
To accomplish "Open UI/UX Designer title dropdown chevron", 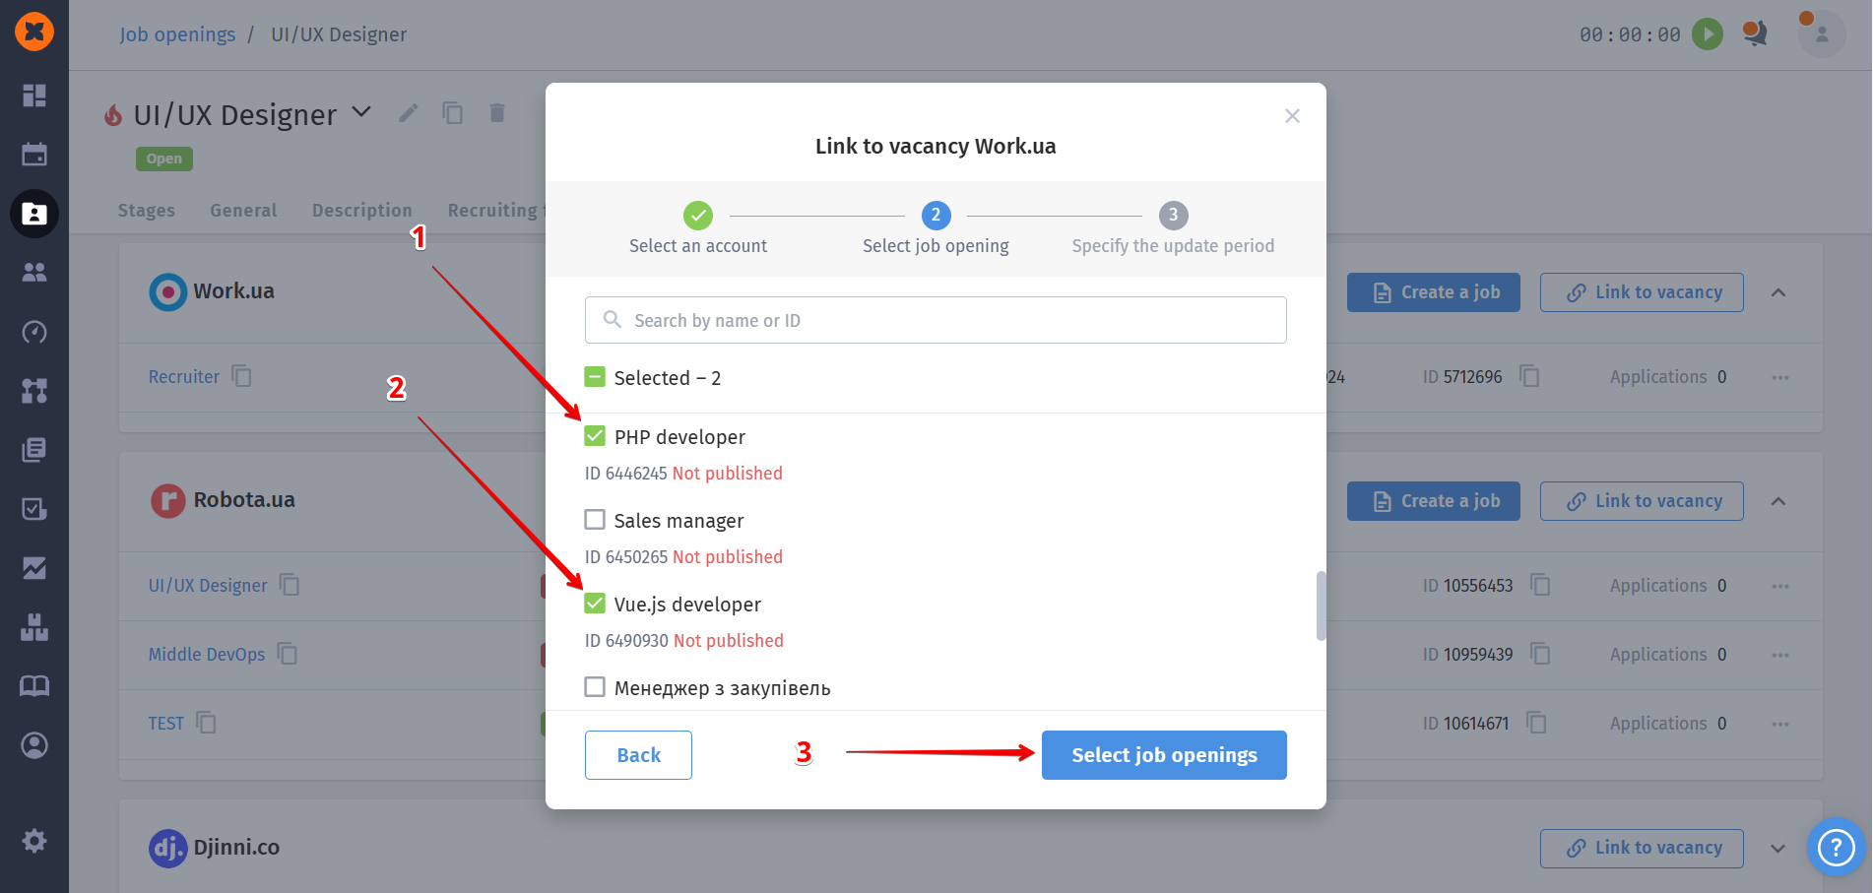I will (x=361, y=112).
